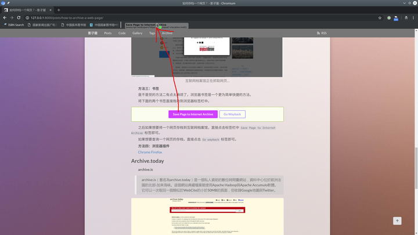This screenshot has width=418, height=235.
Task: Open the green circle extension icon
Action: [390, 17]
